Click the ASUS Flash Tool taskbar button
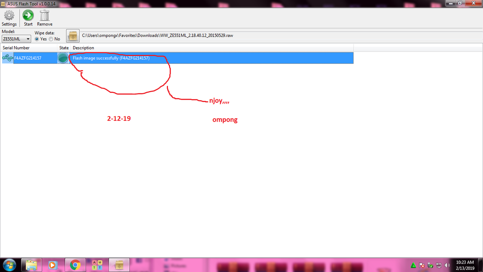The width and height of the screenshot is (483, 272). pos(119,265)
